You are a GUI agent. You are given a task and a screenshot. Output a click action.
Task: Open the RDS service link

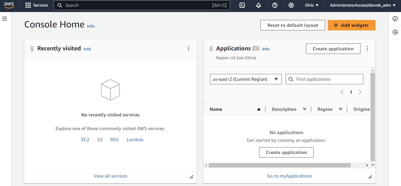(114, 140)
